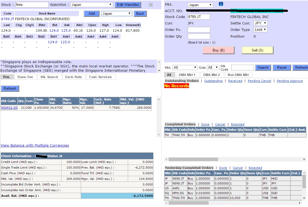
Task: Open the Exch. Rate tab
Action: (73, 77)
